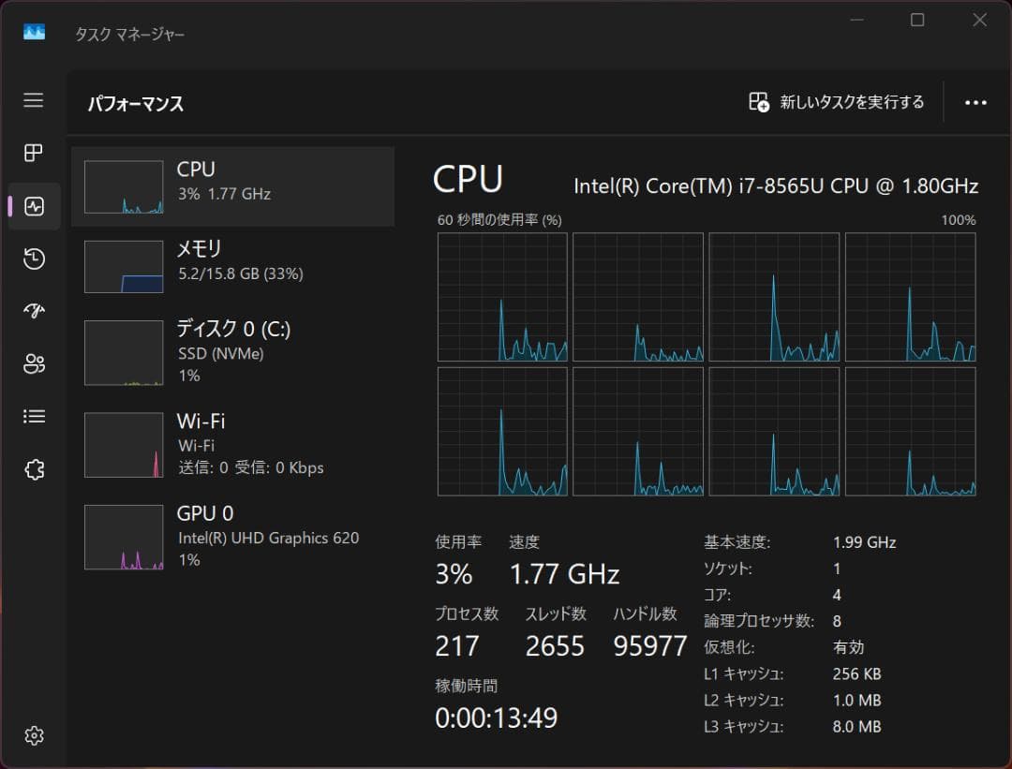The image size is (1012, 769).
Task: Click 新しいタスクを実行する button
Action: click(835, 103)
